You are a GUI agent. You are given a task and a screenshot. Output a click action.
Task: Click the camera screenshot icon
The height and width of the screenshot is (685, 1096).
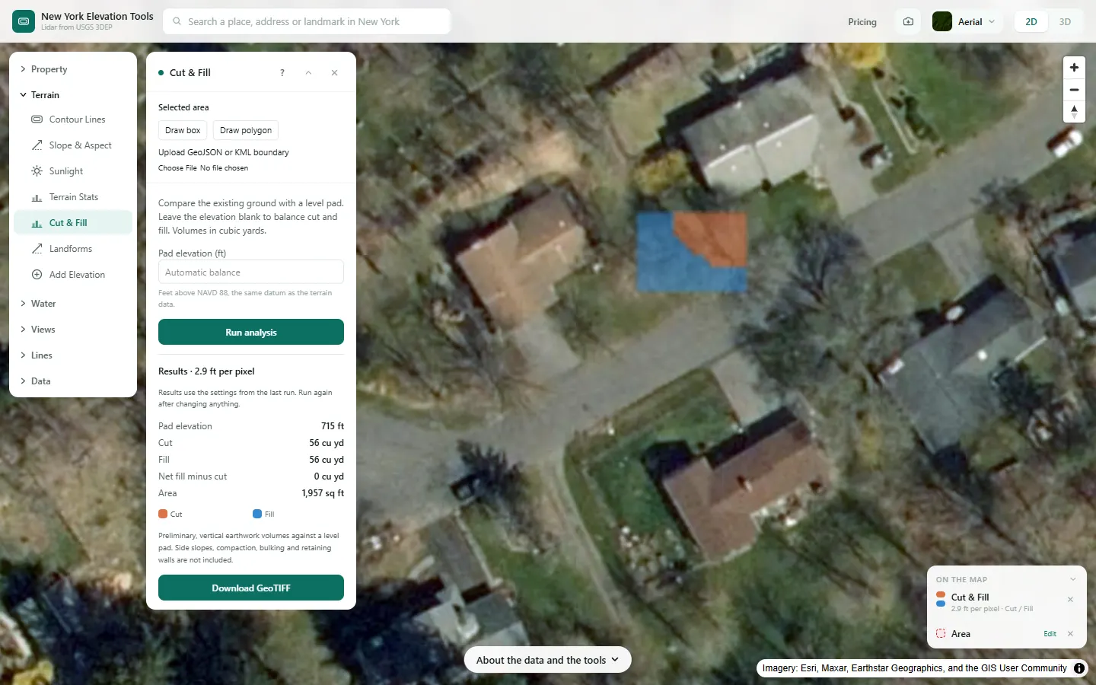coord(908,21)
